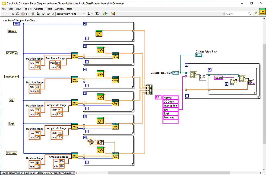The image size is (266, 175).
Task: Open Context Help question mark
Action: tap(256, 14)
